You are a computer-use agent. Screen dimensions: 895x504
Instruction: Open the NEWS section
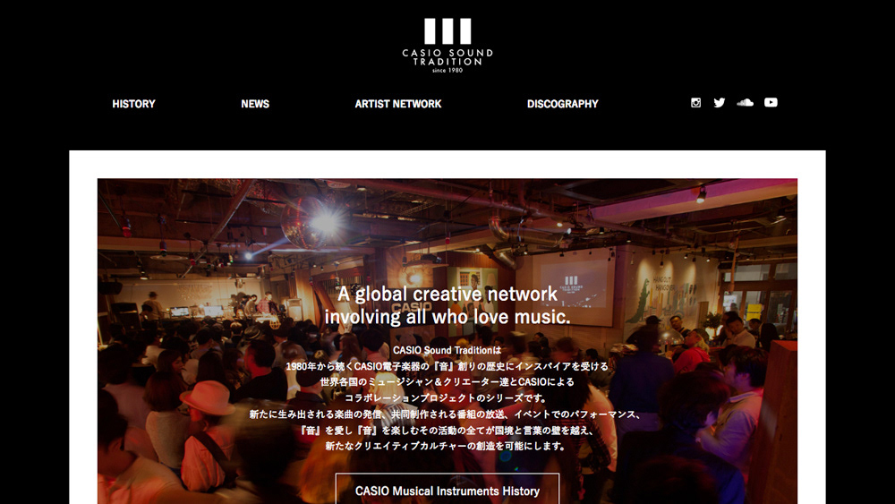[x=255, y=104]
